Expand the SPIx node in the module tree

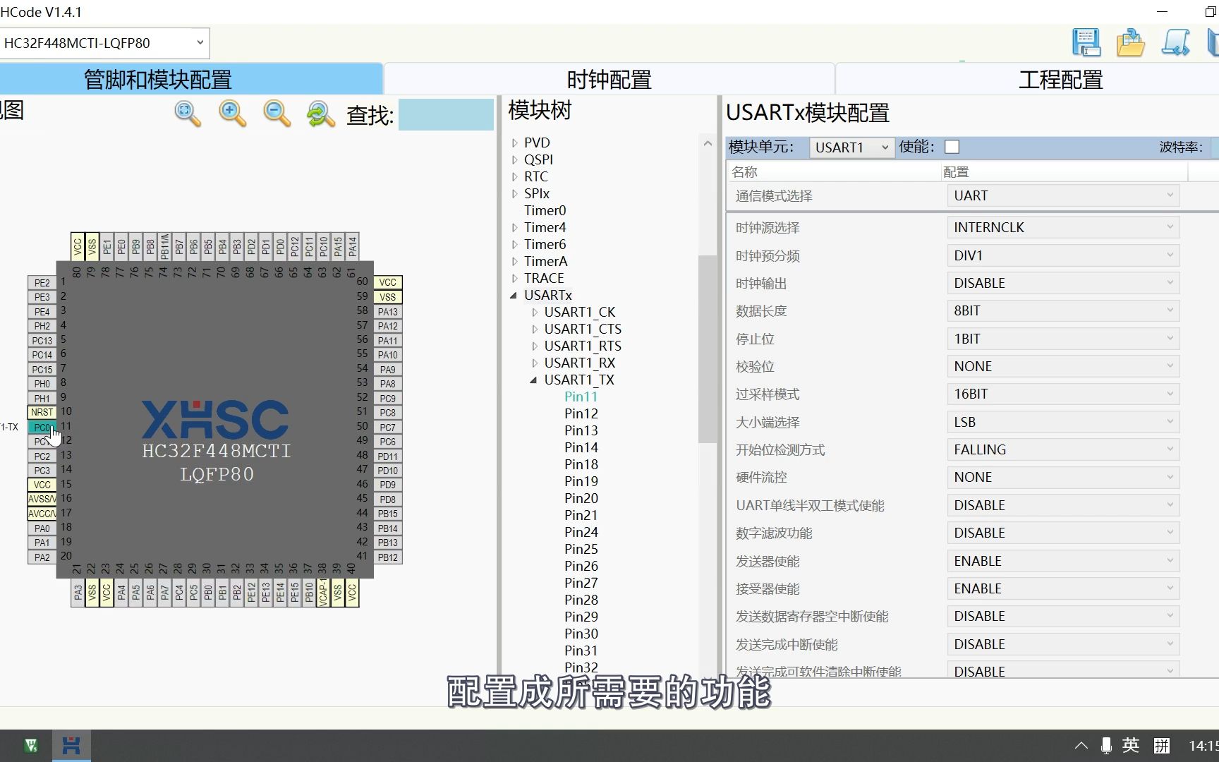pos(514,193)
